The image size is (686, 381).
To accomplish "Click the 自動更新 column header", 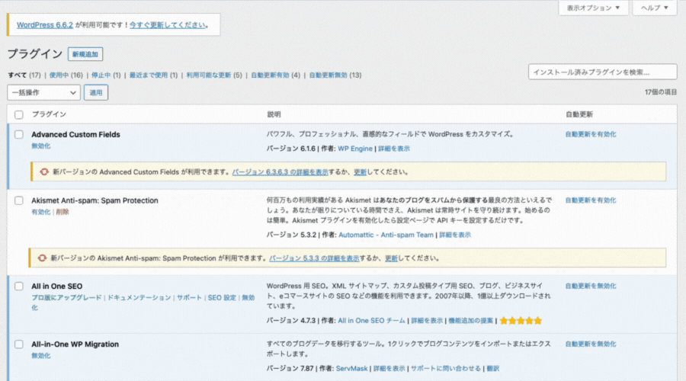I will [x=579, y=114].
